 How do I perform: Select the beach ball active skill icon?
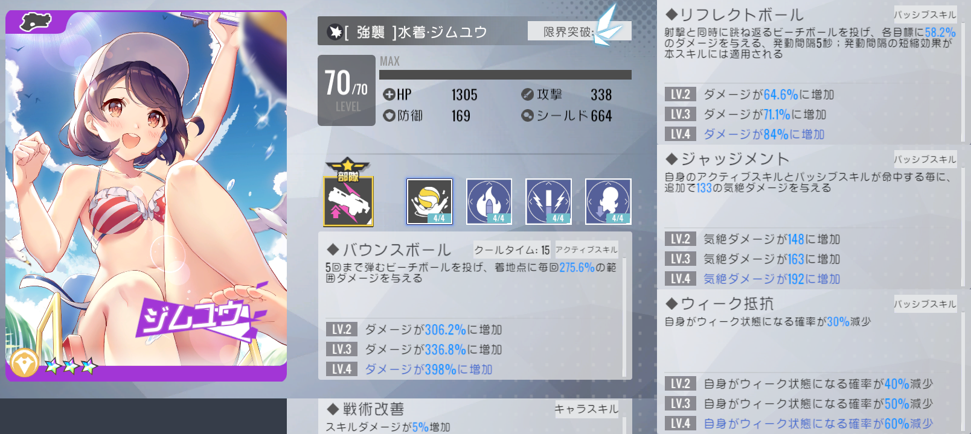pyautogui.click(x=429, y=201)
